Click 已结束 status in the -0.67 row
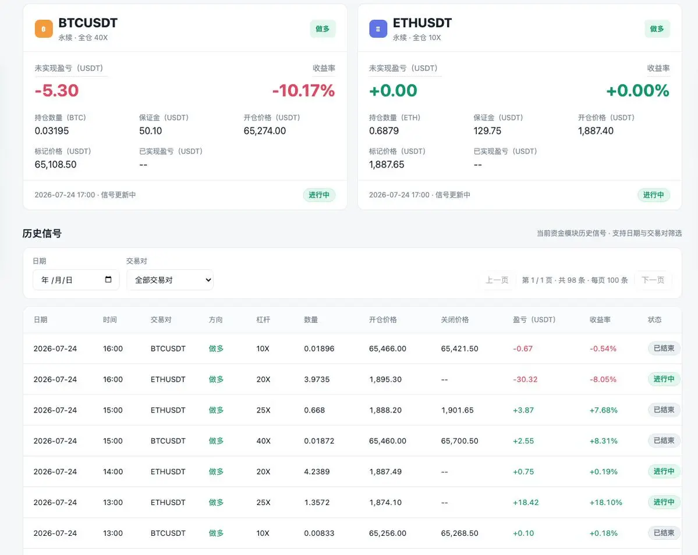 click(x=664, y=348)
